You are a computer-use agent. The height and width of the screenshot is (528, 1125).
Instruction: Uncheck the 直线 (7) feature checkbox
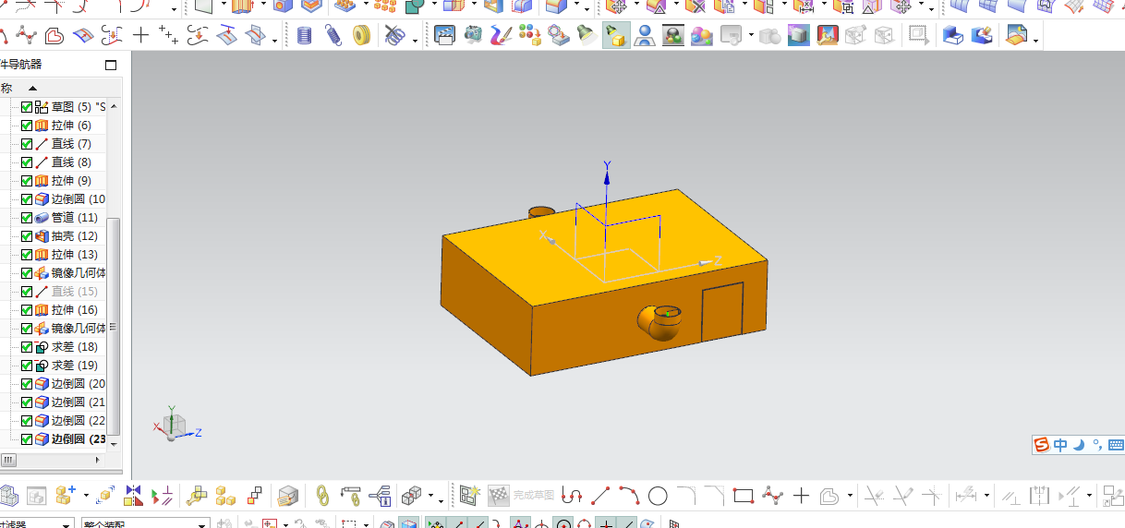(x=27, y=144)
